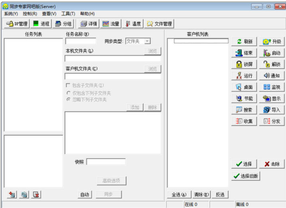Select 仅包含下列子文件夹 radio option
Image resolution: width=286 pixels, height=208 pixels.
tap(68, 93)
